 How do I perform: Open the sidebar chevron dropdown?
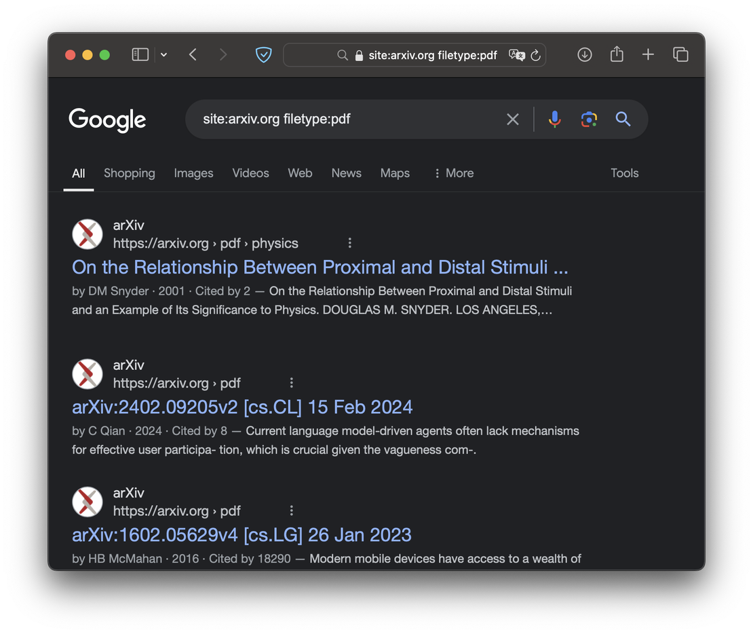coord(163,54)
